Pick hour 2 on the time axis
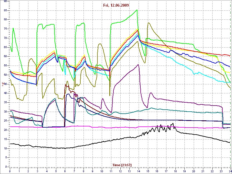 tap(28, 171)
